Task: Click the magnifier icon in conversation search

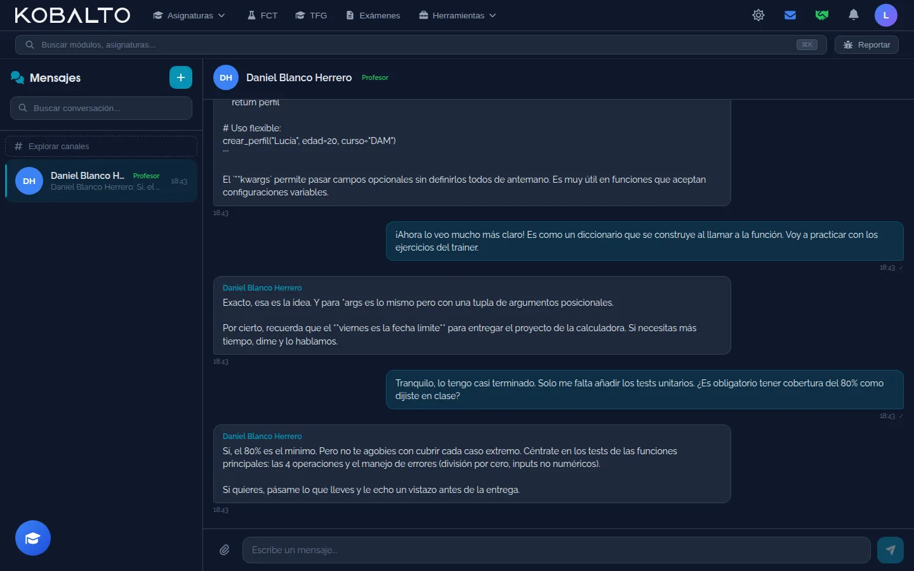Action: point(23,108)
